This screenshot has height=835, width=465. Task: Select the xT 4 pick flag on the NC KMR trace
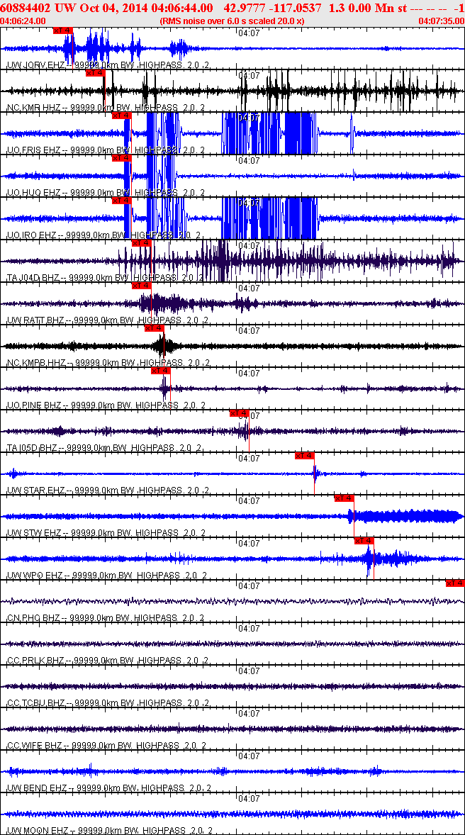(96, 73)
